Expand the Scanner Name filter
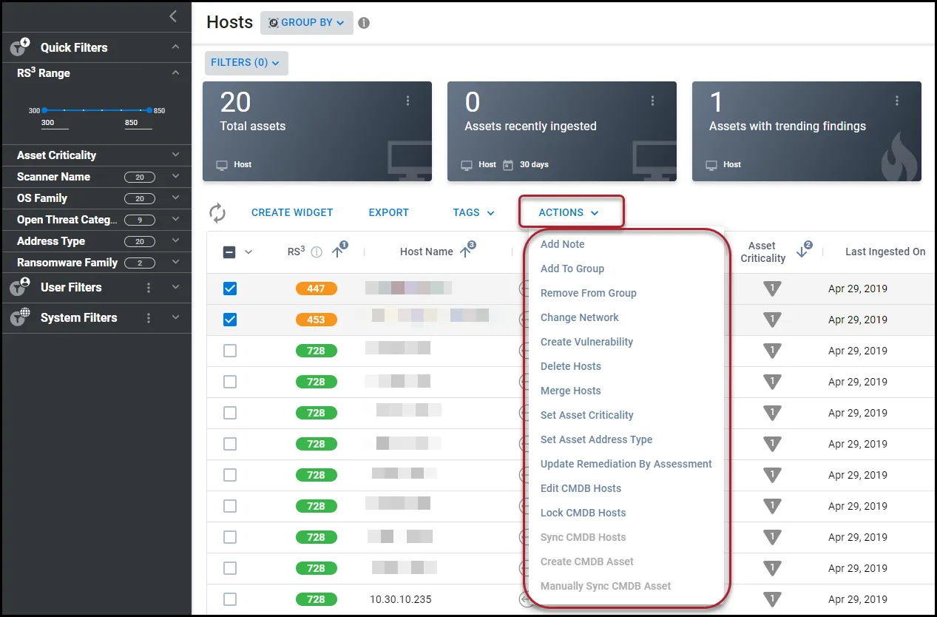This screenshot has width=937, height=617. [x=175, y=177]
